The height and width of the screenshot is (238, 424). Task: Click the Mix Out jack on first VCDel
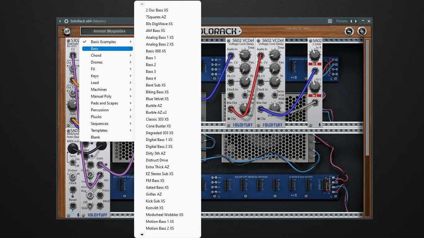pos(231,108)
